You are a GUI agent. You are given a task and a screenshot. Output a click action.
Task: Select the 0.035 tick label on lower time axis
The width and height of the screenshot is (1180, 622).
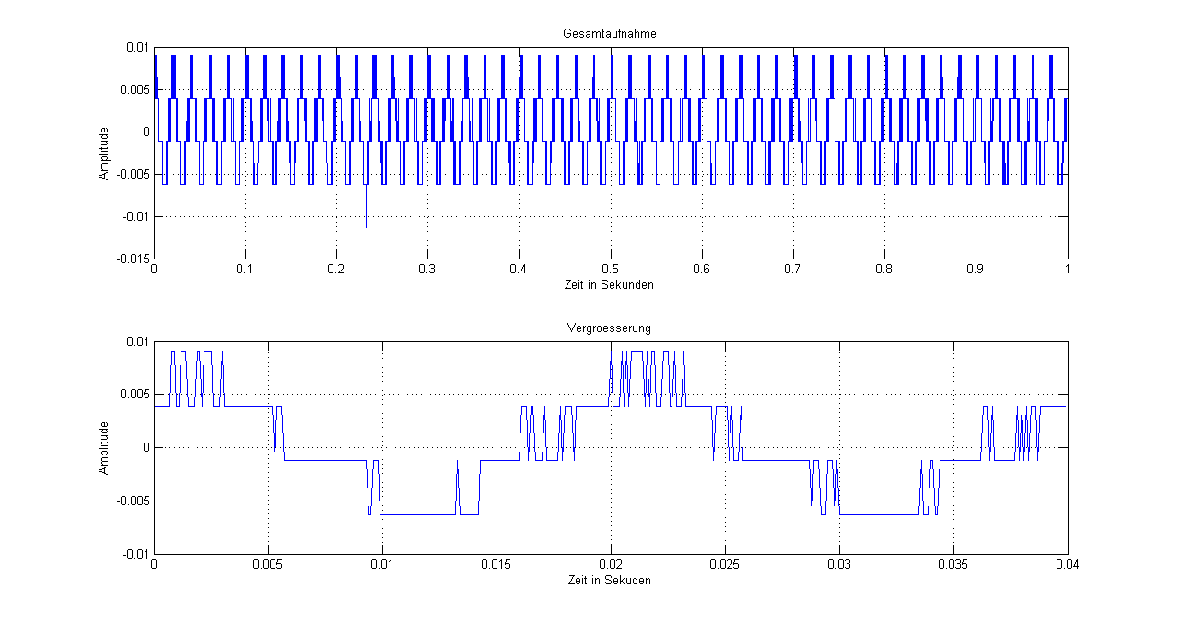952,566
